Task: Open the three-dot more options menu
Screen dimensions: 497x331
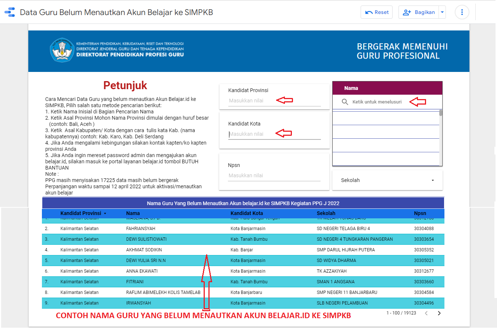Action: tap(462, 12)
